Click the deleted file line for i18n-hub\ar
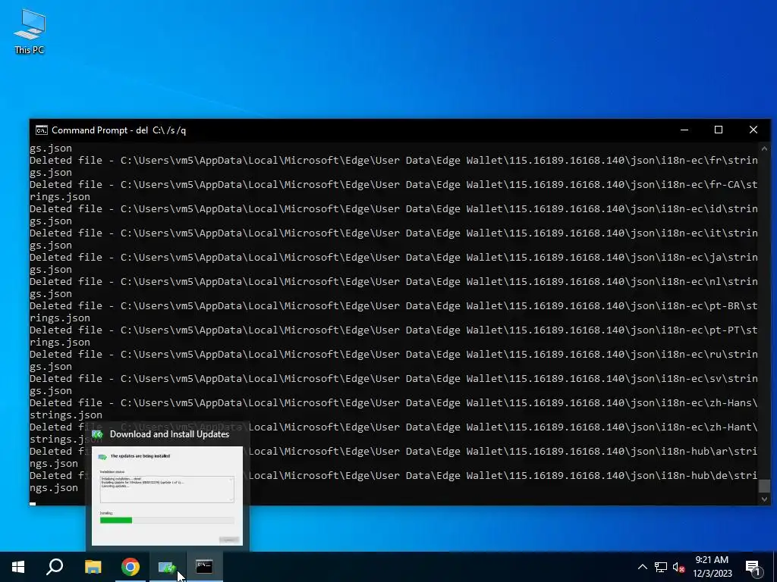This screenshot has height=582, width=777. pos(394,457)
